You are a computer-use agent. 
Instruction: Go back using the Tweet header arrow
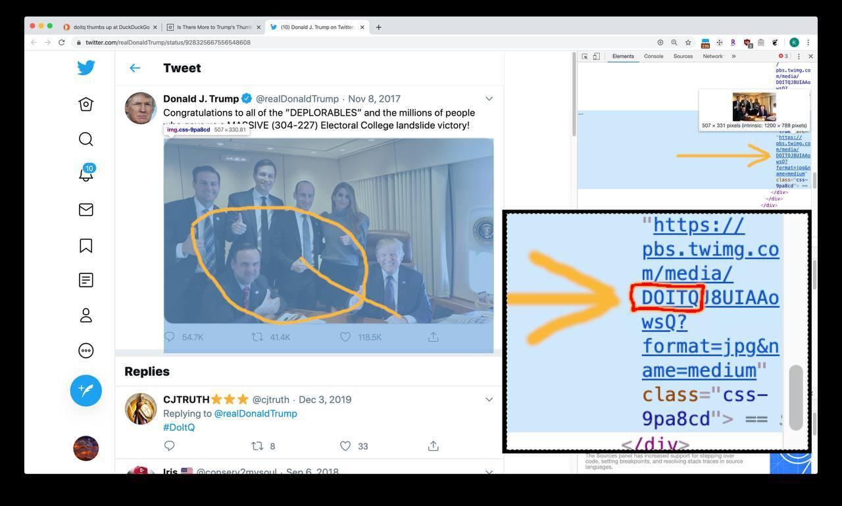click(135, 68)
